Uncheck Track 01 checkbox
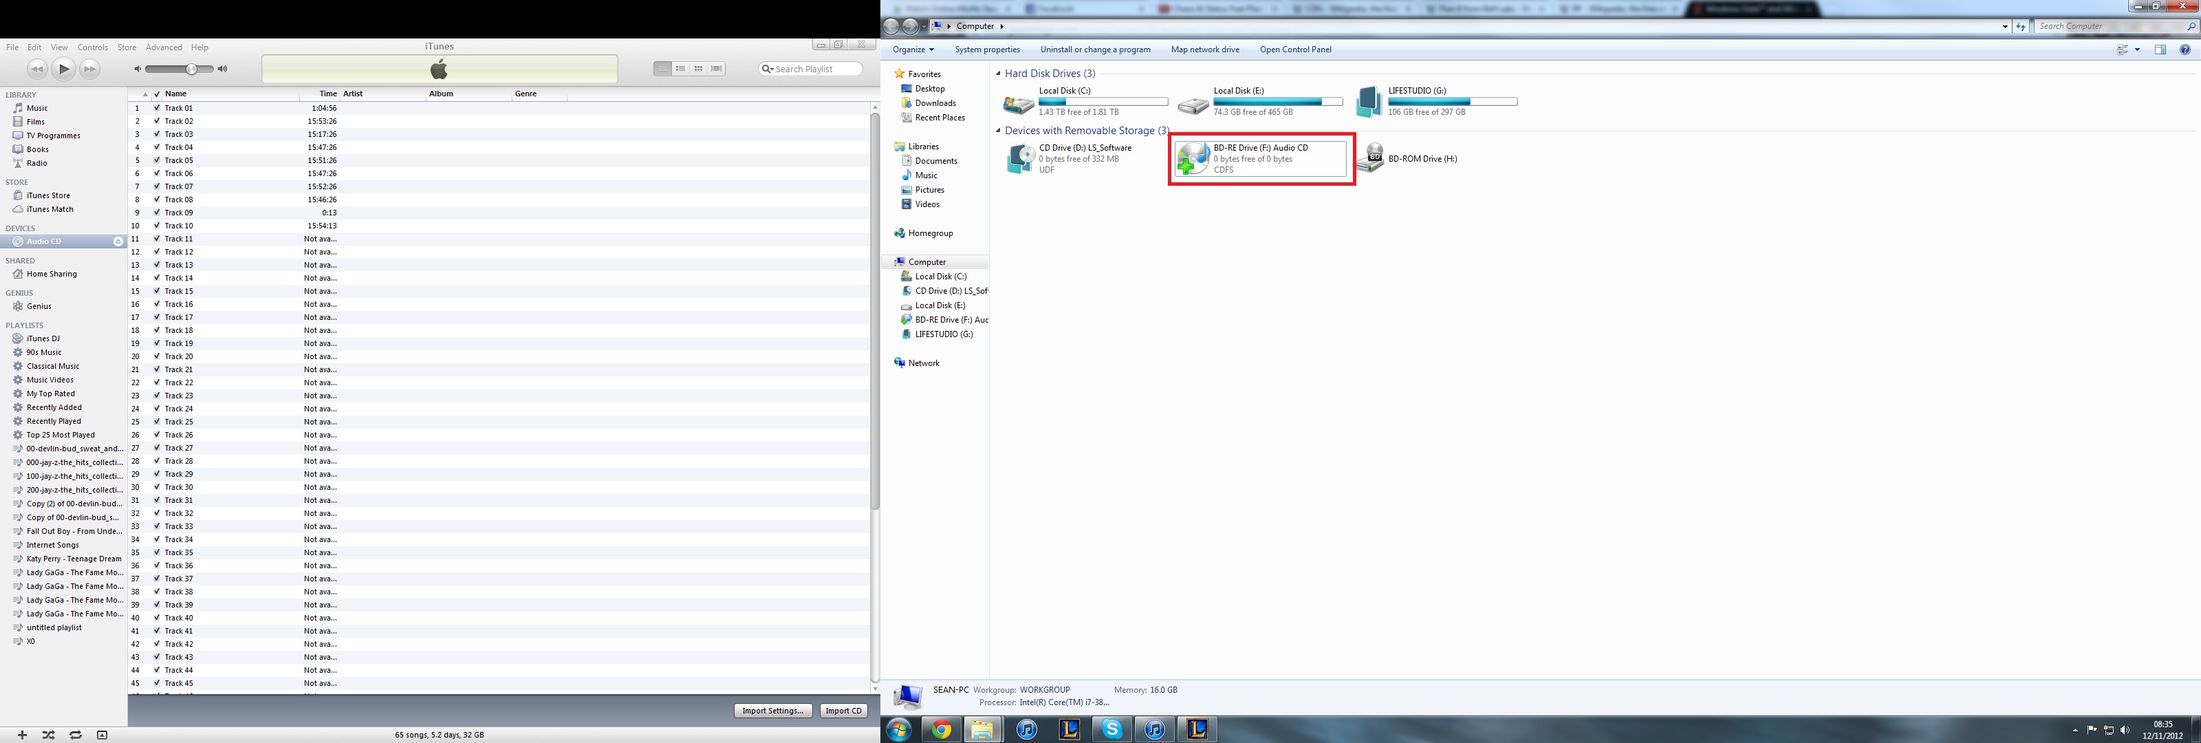 point(156,109)
